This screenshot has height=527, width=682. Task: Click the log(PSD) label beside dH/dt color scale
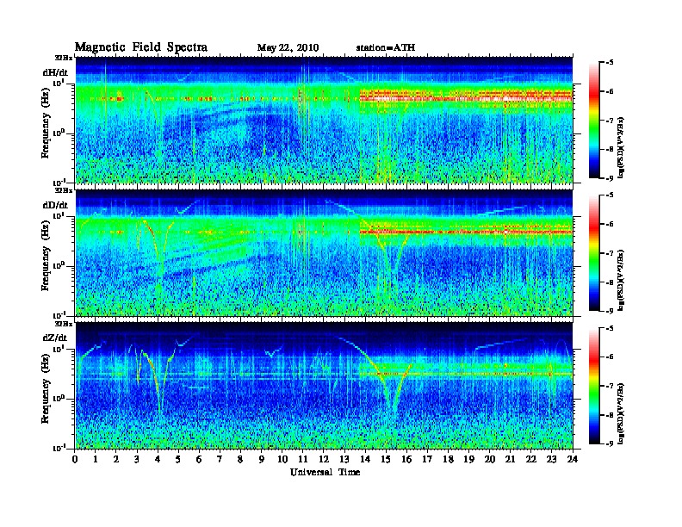pyautogui.click(x=621, y=147)
